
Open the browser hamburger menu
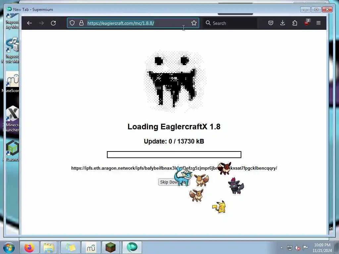pos(318,23)
